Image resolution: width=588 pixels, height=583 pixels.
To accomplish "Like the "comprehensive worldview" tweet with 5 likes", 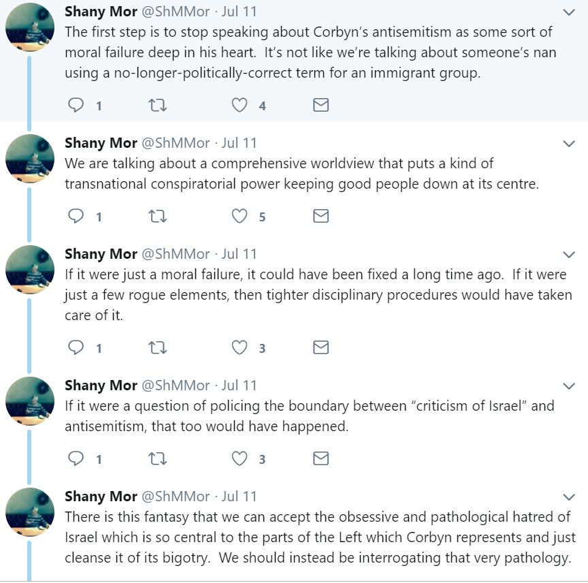I will (x=240, y=217).
